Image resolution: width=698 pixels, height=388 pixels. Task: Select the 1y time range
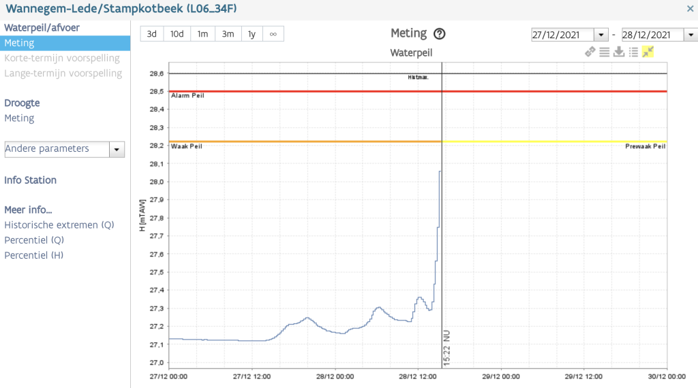252,34
